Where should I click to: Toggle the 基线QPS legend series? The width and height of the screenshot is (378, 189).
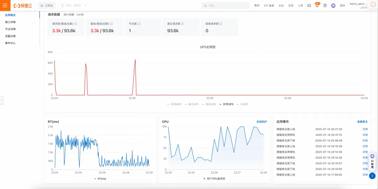209,104
